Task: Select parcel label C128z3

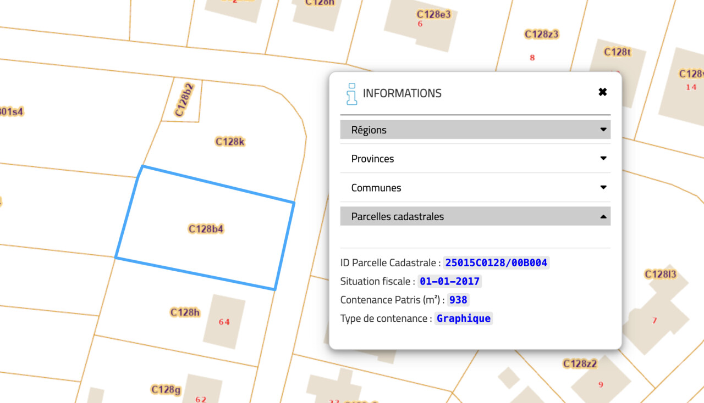Action: [542, 34]
